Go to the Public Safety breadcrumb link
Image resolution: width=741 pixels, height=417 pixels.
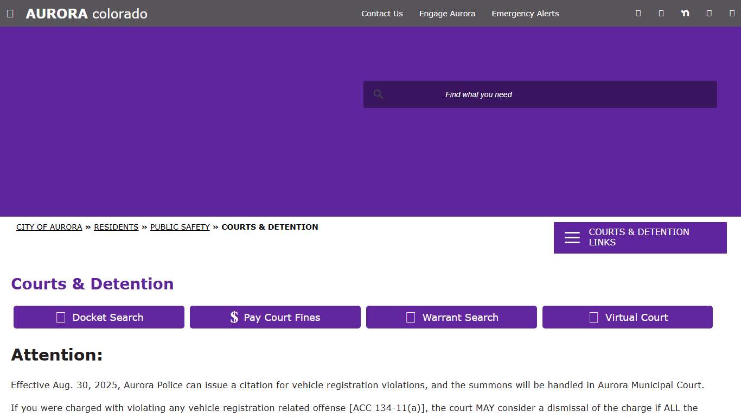pyautogui.click(x=180, y=227)
